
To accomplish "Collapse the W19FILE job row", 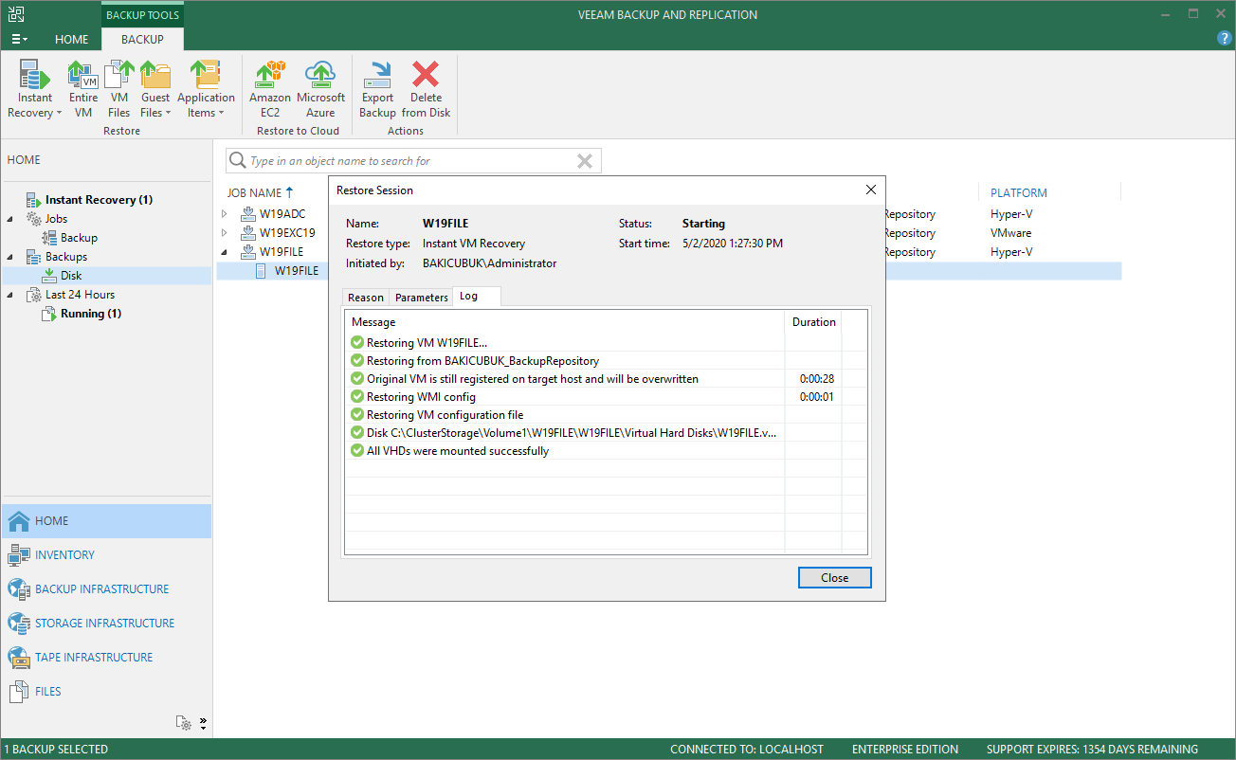I will tap(225, 252).
